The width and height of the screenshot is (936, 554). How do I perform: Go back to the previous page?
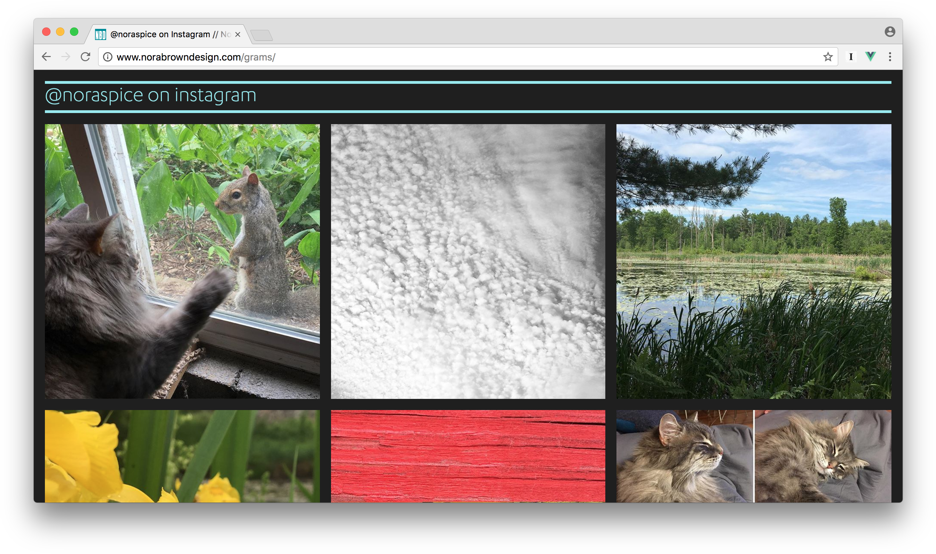46,57
